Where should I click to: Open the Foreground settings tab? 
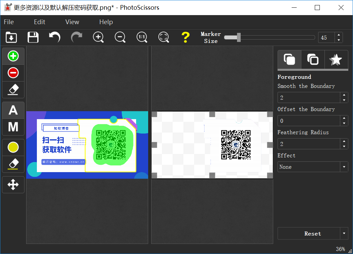click(289, 60)
